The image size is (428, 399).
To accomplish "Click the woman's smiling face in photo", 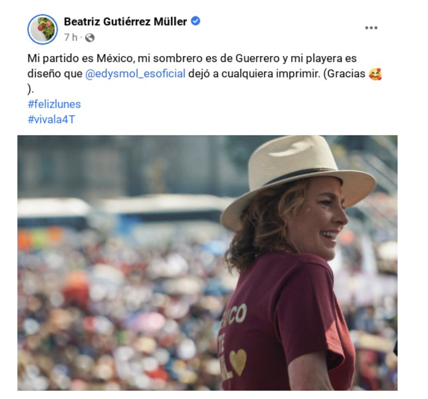I will click(320, 217).
